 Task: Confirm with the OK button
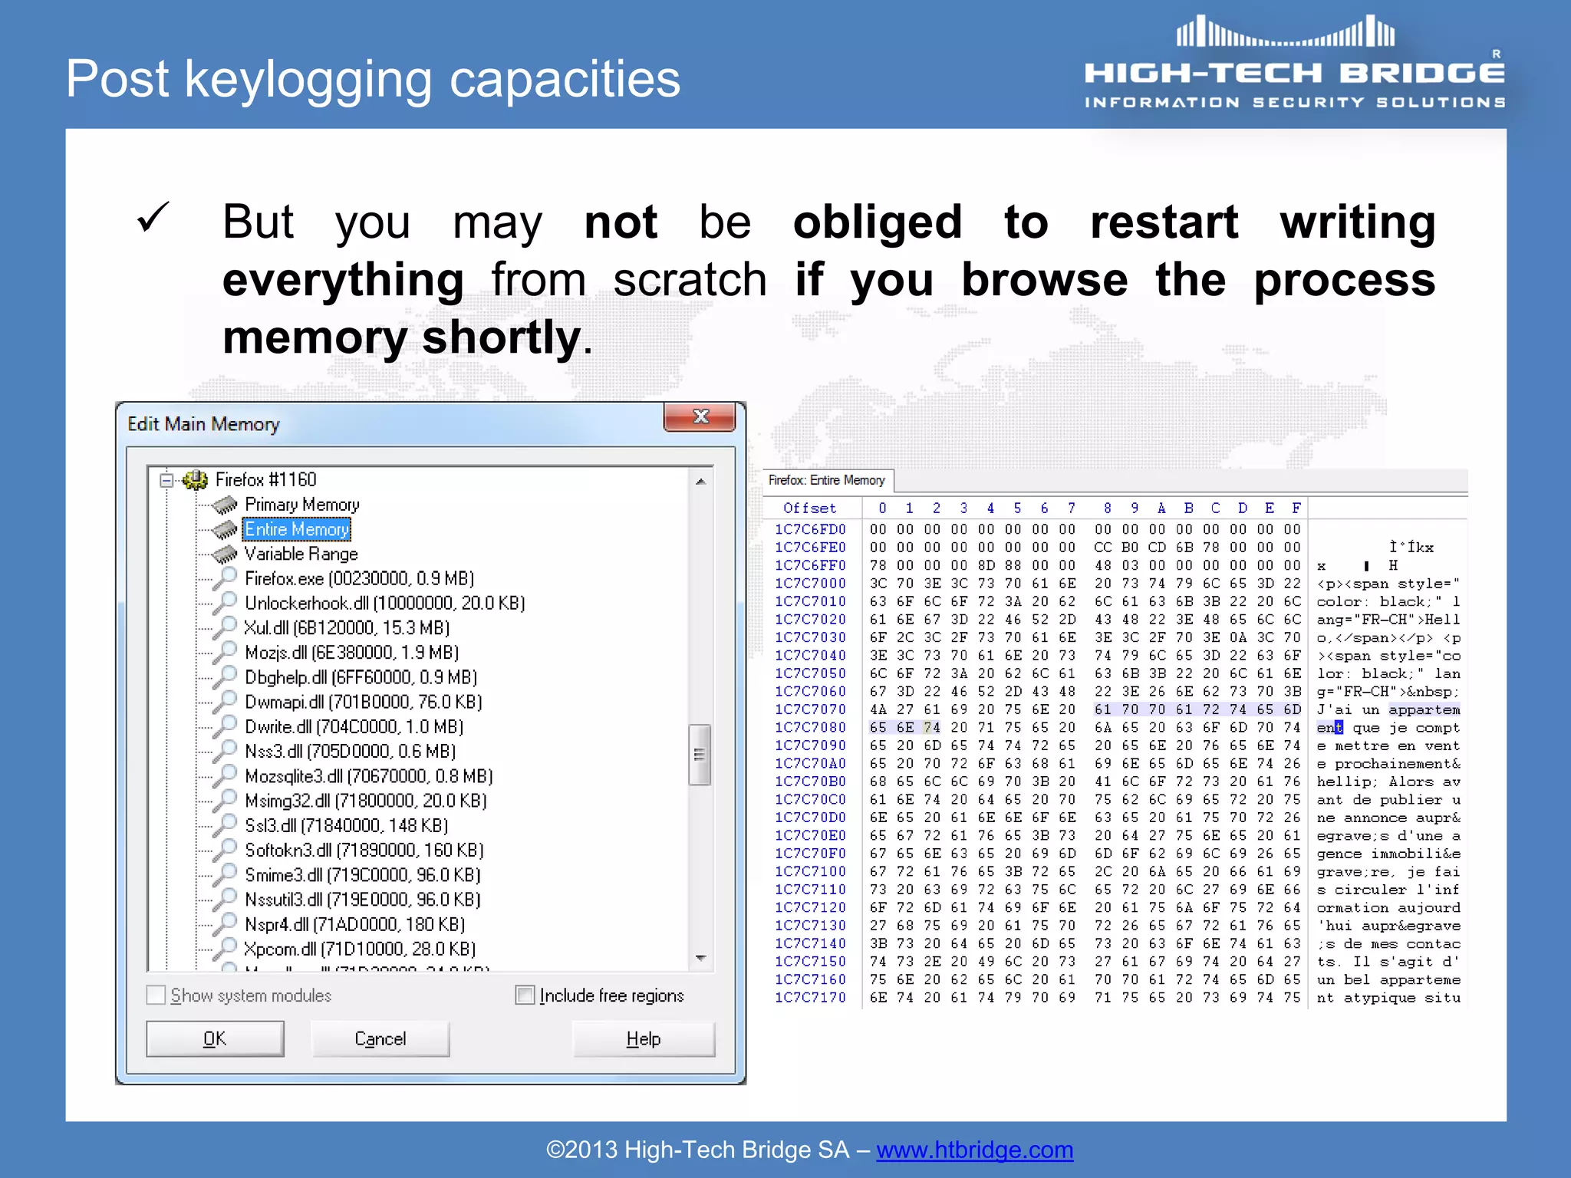pos(215,1039)
